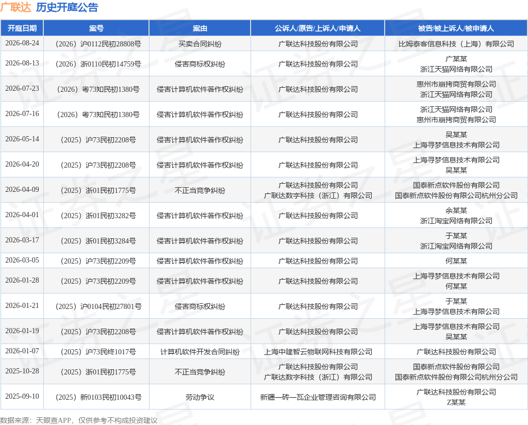528x425 pixels.
Task: Click the 案由 column header
Action: (200, 28)
